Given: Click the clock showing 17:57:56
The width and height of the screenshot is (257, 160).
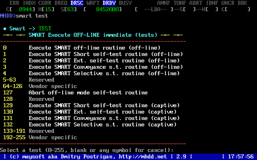Looking at the screenshot, I should pos(241,157).
